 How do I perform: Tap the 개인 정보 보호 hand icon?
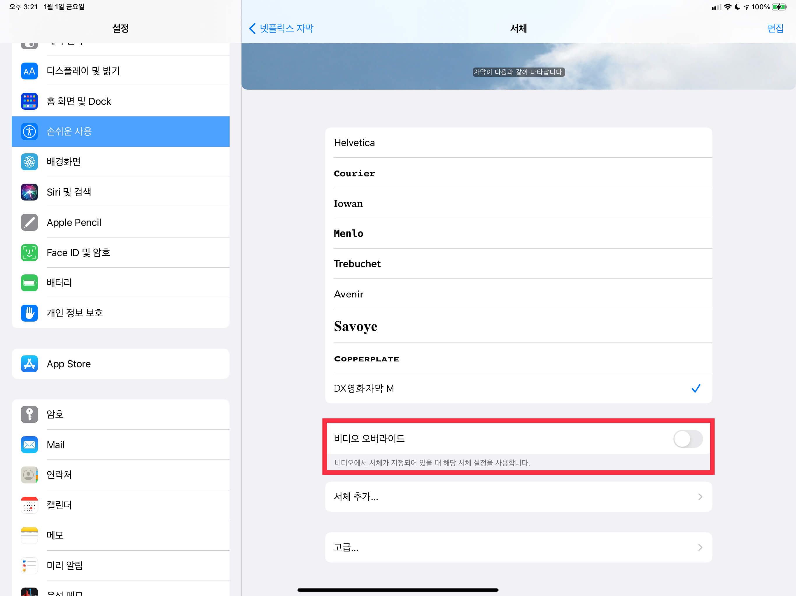(29, 313)
